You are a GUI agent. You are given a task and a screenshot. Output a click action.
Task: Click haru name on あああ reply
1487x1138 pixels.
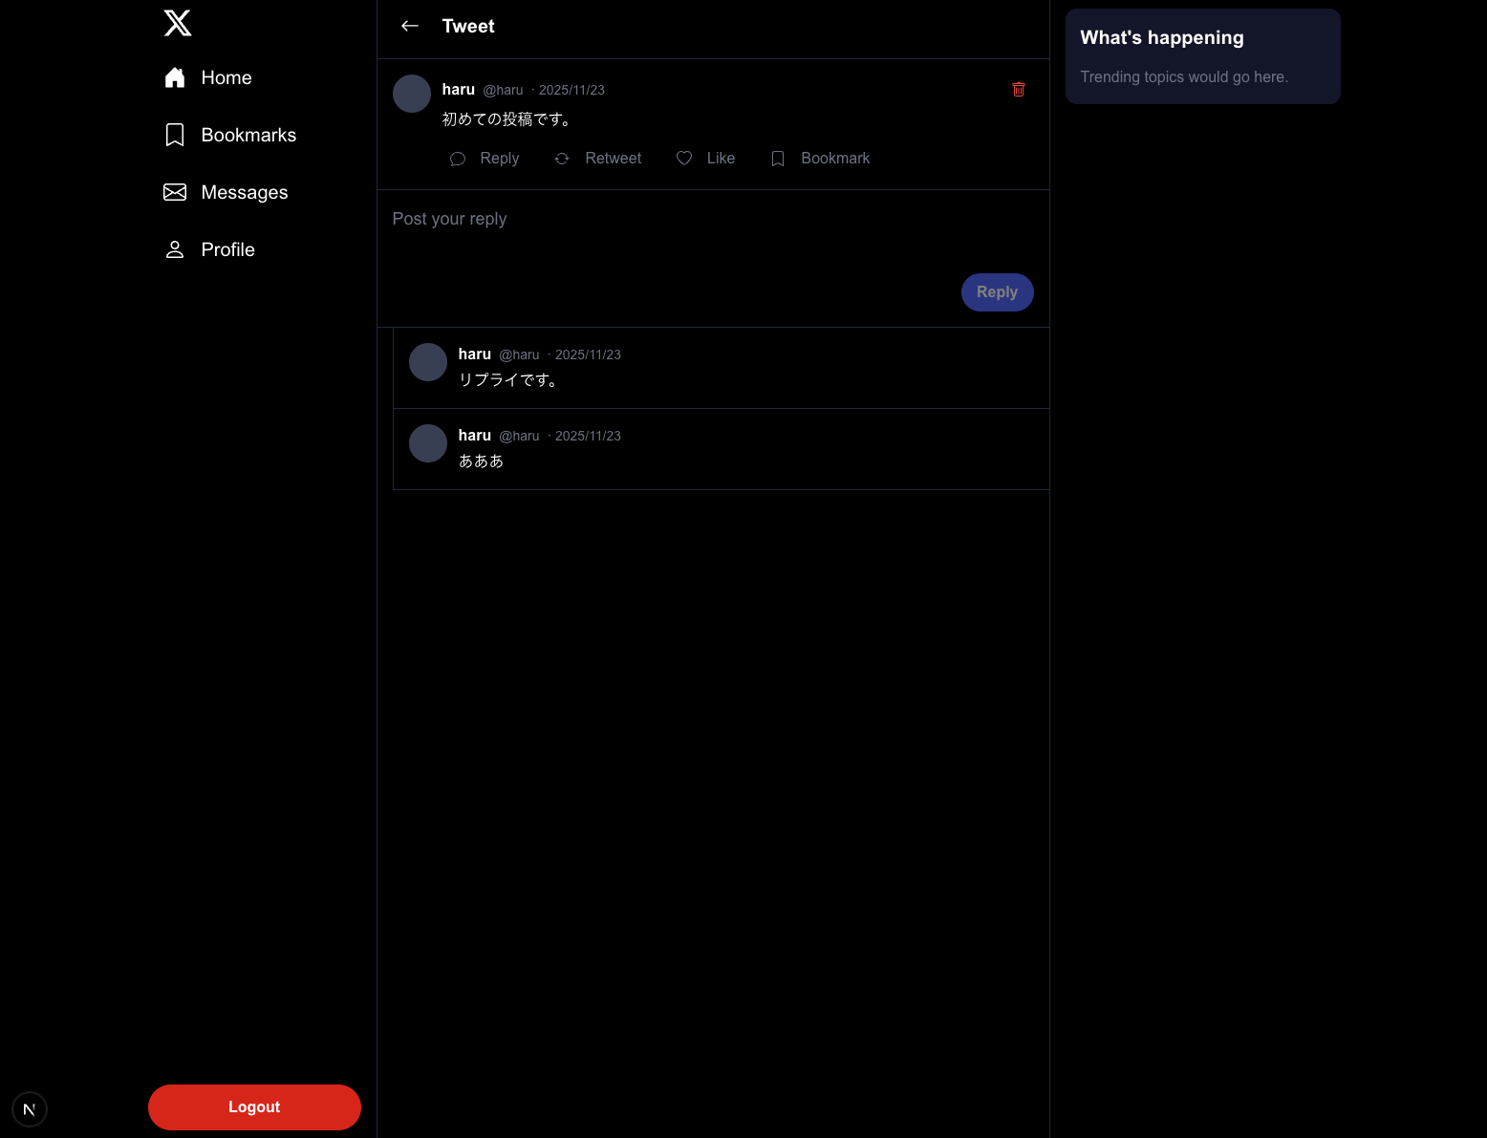tap(475, 435)
